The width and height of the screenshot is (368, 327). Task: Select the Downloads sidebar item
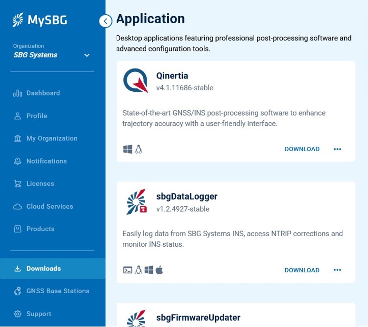tap(43, 269)
